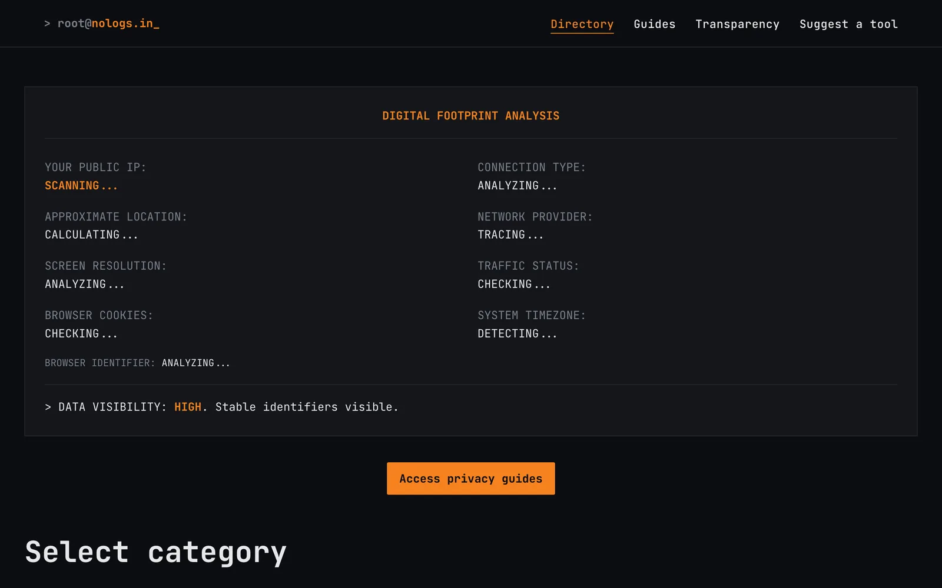The width and height of the screenshot is (942, 588).
Task: Select ANALYZING... under Connection Type
Action: [x=517, y=185]
